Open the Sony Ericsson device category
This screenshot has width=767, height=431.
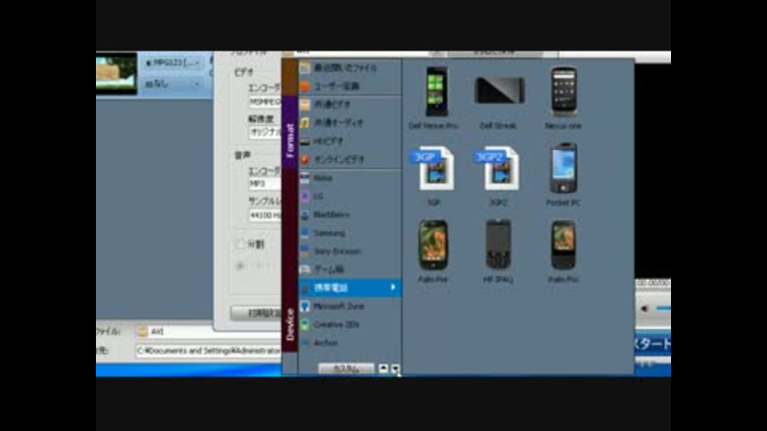tap(350, 251)
